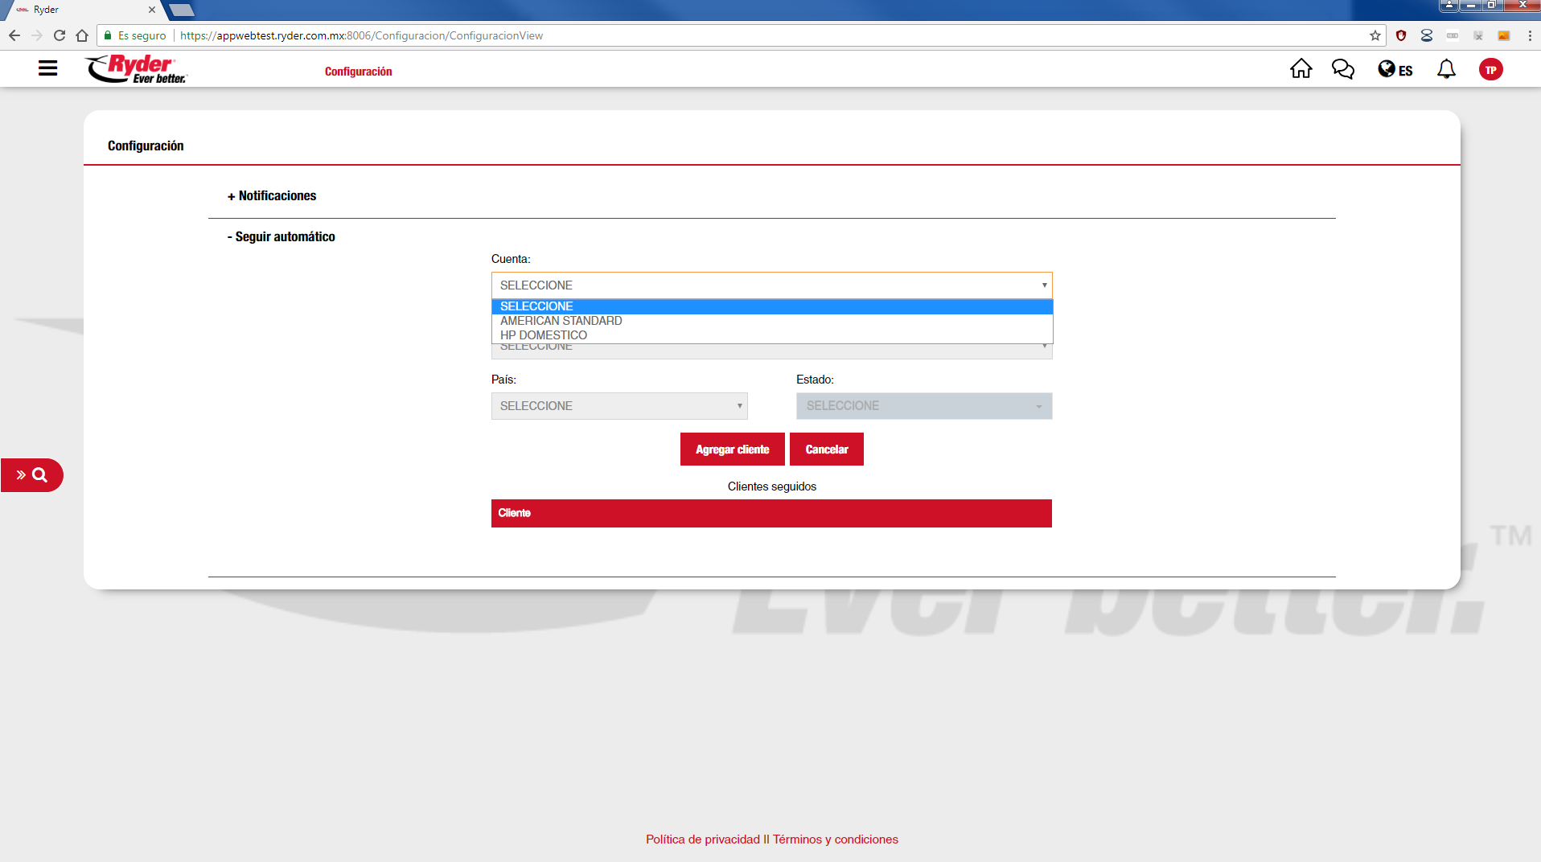Expand the red search side panel

coord(32,475)
